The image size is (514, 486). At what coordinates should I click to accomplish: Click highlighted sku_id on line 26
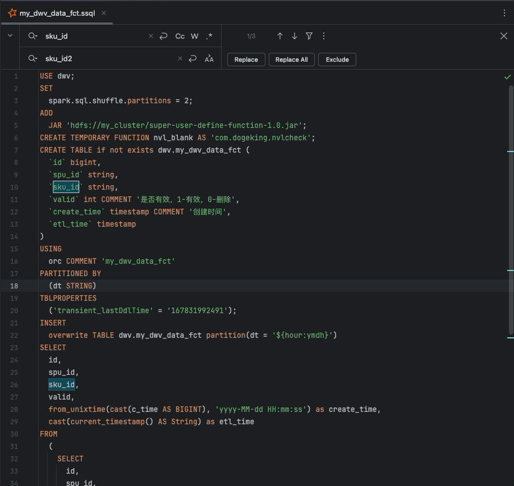[62, 384]
